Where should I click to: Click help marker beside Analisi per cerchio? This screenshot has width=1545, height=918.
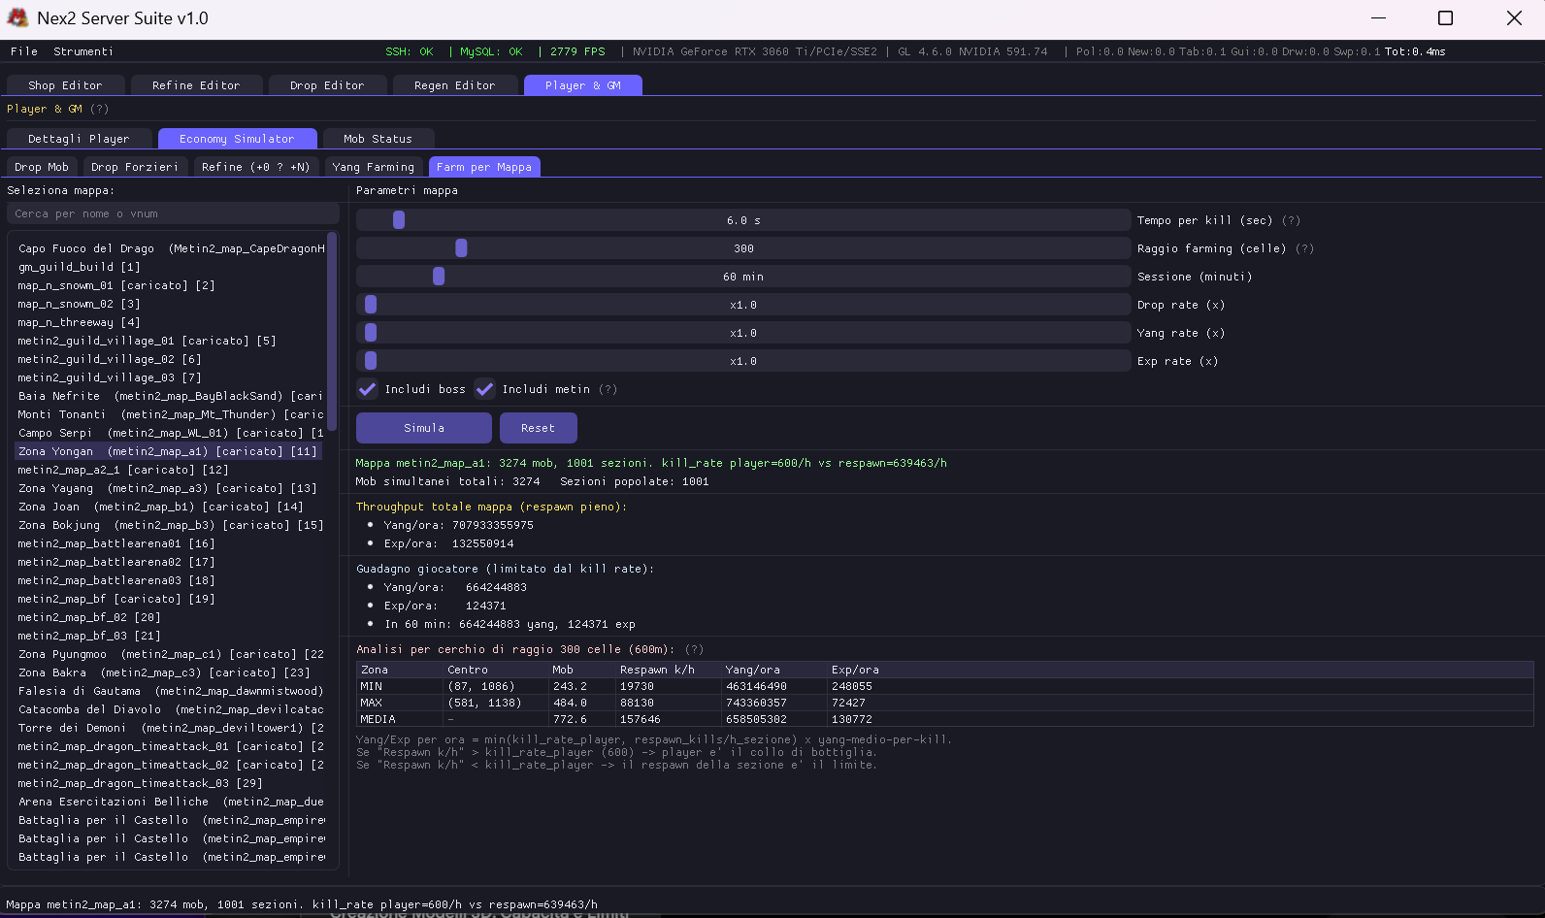(694, 650)
